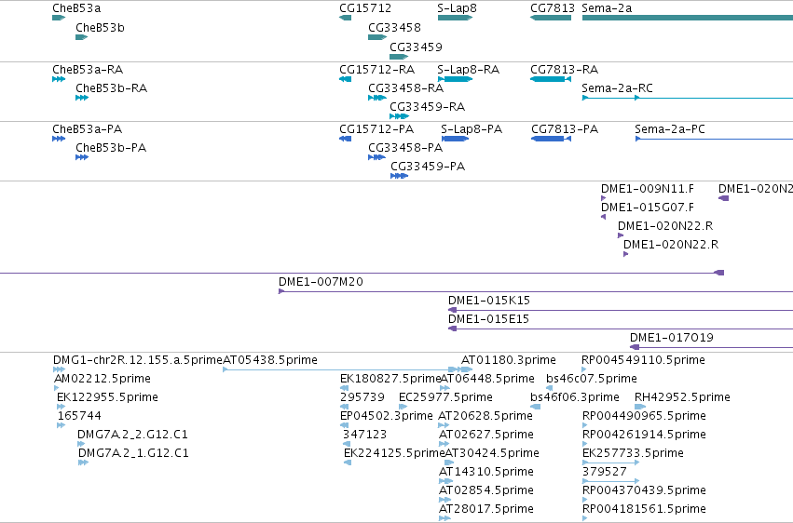Select the RP004490965.5prime label

tap(644, 416)
